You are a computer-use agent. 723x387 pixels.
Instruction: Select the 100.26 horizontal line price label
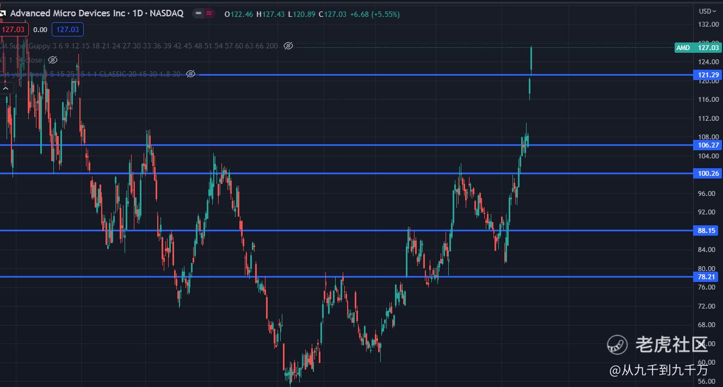708,173
